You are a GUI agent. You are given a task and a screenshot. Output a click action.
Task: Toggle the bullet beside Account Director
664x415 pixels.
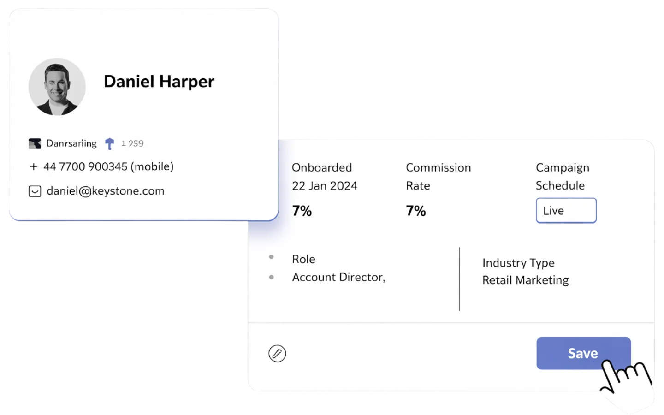(x=273, y=276)
